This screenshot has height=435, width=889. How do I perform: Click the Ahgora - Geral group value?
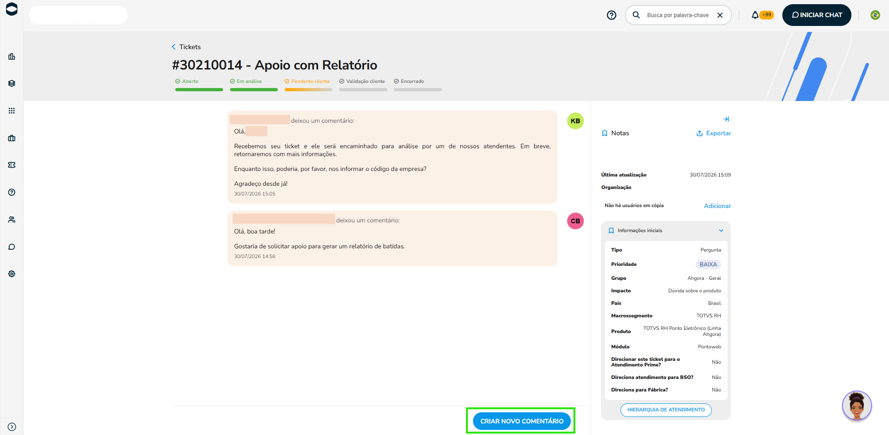704,278
